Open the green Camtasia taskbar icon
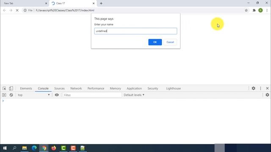 (64, 148)
